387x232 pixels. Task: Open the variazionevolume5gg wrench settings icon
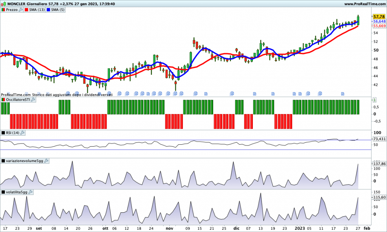click(46, 161)
